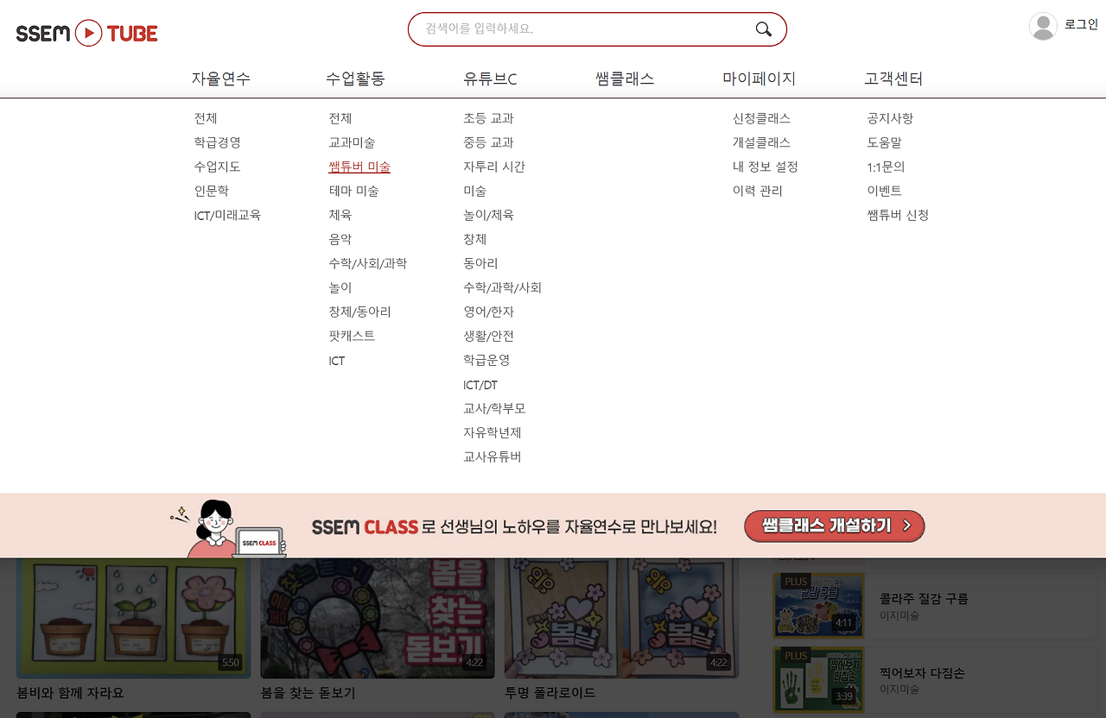1106x718 pixels.
Task: Click the 쌤클래스 개설하기 button
Action: point(834,526)
